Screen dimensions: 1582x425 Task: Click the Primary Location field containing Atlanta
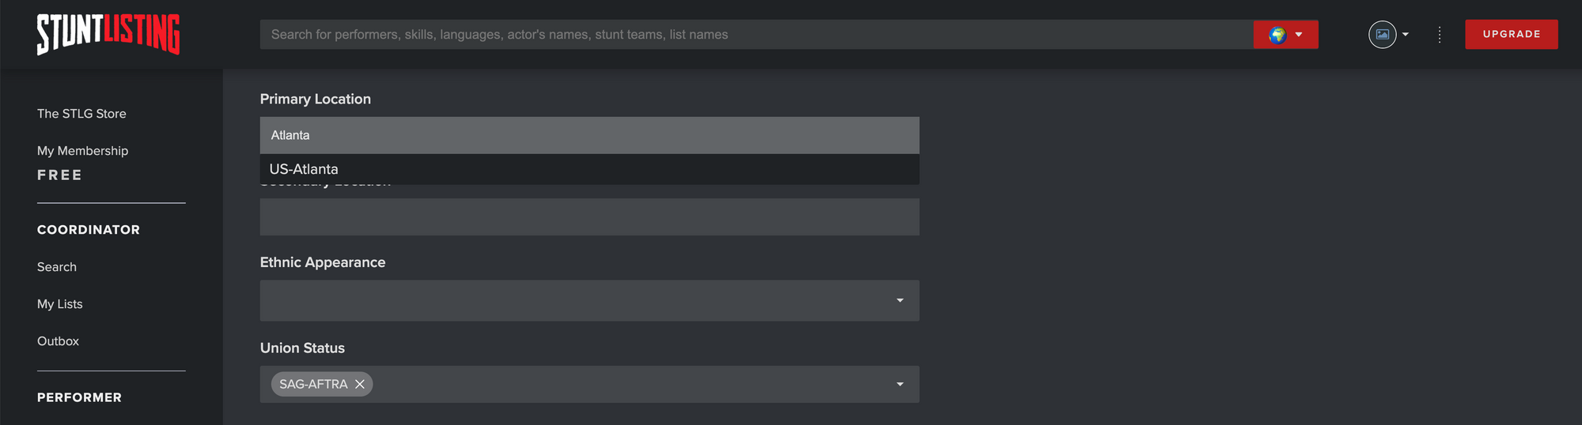589,135
